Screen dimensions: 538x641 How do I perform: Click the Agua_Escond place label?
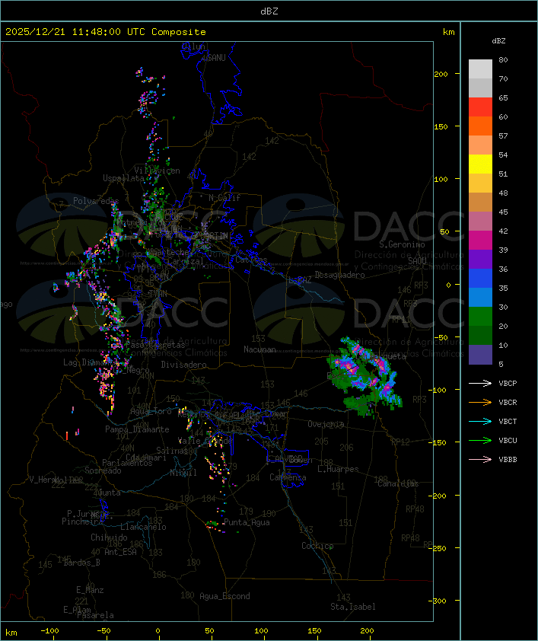(x=224, y=596)
